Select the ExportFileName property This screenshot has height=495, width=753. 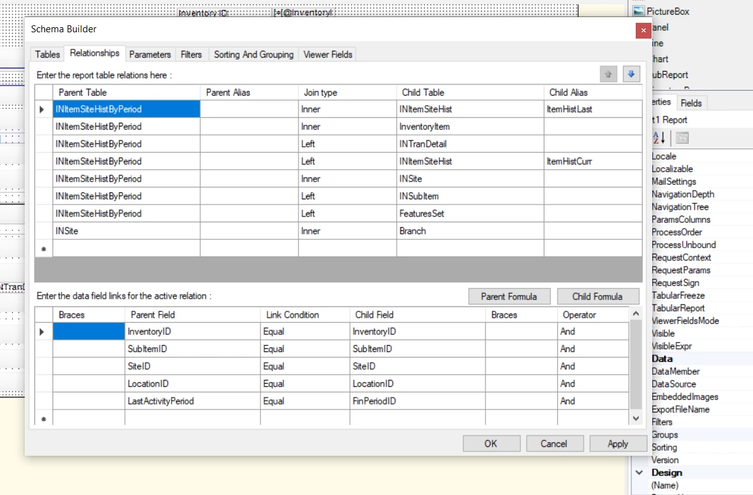[x=681, y=410]
